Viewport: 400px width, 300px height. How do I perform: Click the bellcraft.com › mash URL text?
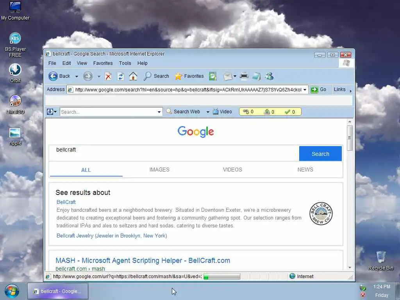[80, 269]
